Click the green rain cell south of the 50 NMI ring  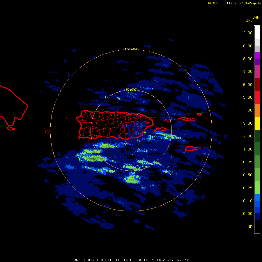[x=132, y=179]
